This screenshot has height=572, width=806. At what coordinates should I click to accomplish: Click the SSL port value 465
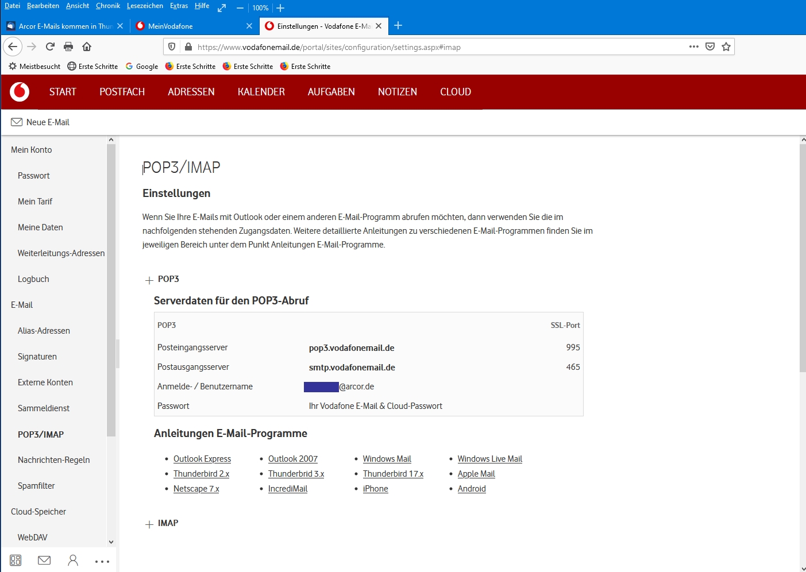573,367
